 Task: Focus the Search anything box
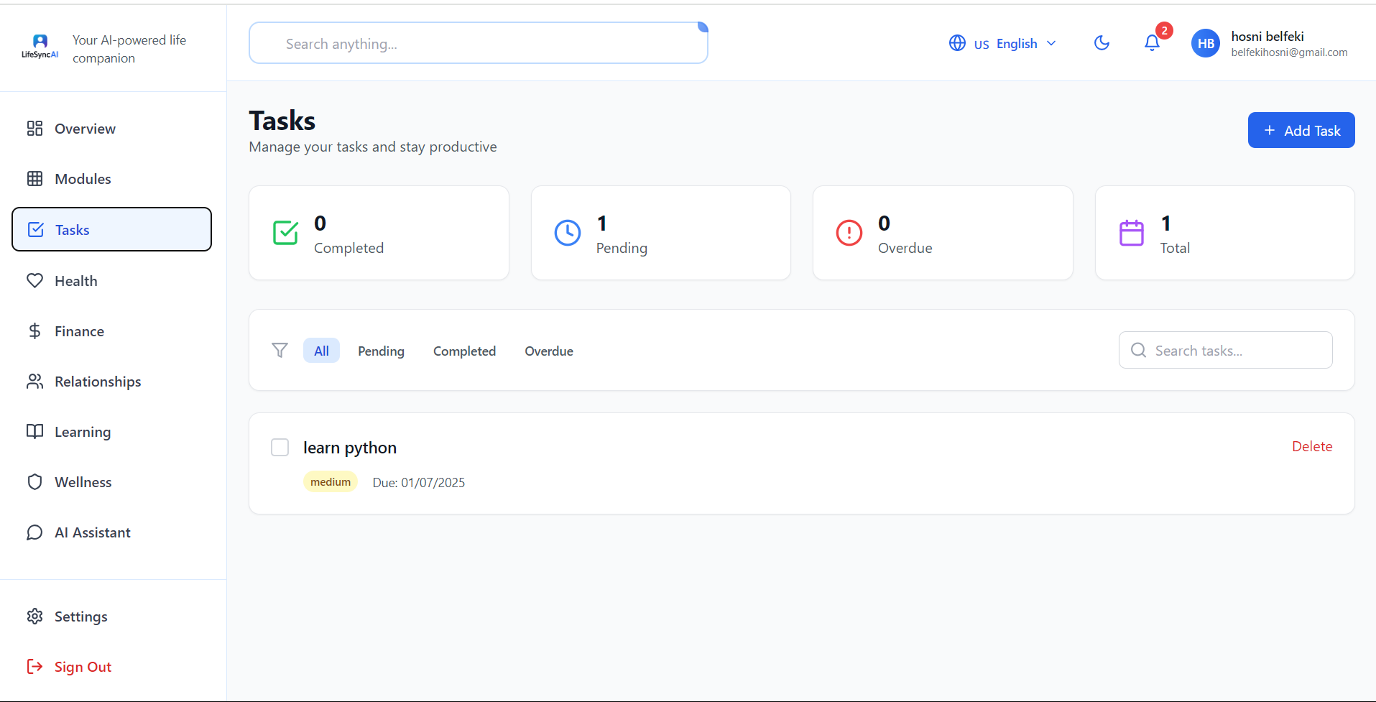(478, 43)
